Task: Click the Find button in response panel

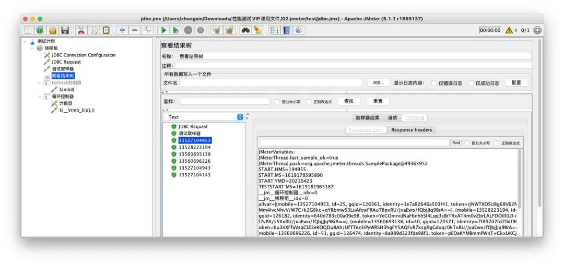Action: click(456, 143)
